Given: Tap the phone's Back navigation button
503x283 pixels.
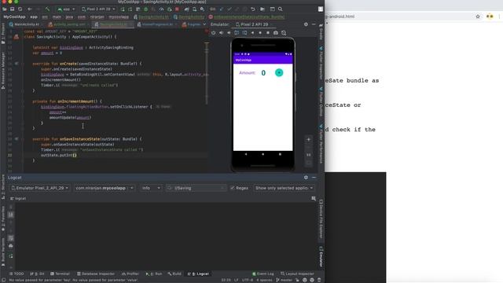Looking at the screenshot, I should point(246,154).
